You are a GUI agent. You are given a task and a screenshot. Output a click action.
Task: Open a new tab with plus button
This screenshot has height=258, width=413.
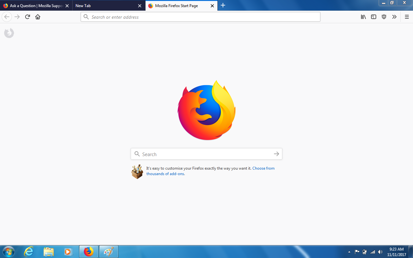223,5
